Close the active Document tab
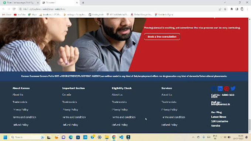This screenshot has width=251, height=141. pyautogui.click(x=77, y=3)
